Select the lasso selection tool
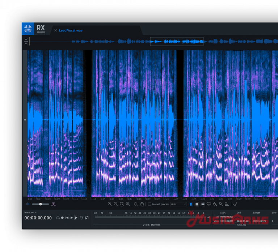The image size is (278, 252). [x=209, y=204]
